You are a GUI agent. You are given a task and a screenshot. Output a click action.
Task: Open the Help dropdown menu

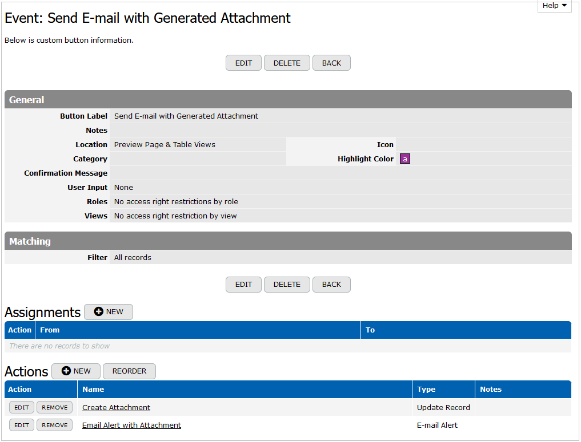(x=554, y=6)
